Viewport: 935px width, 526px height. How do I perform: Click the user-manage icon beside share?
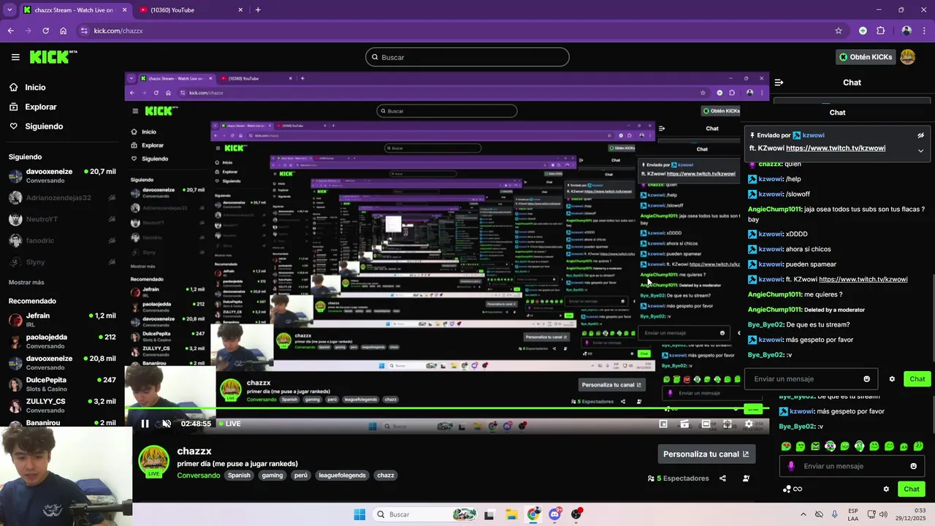[746, 479]
